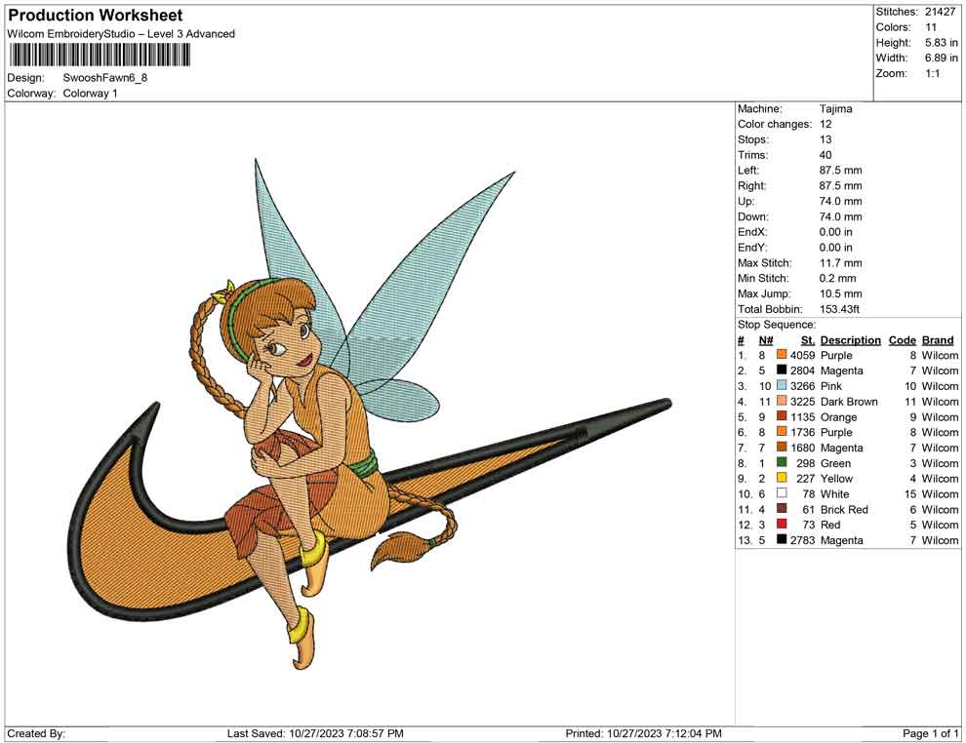
Task: Click the N# column header
Action: pyautogui.click(x=766, y=340)
